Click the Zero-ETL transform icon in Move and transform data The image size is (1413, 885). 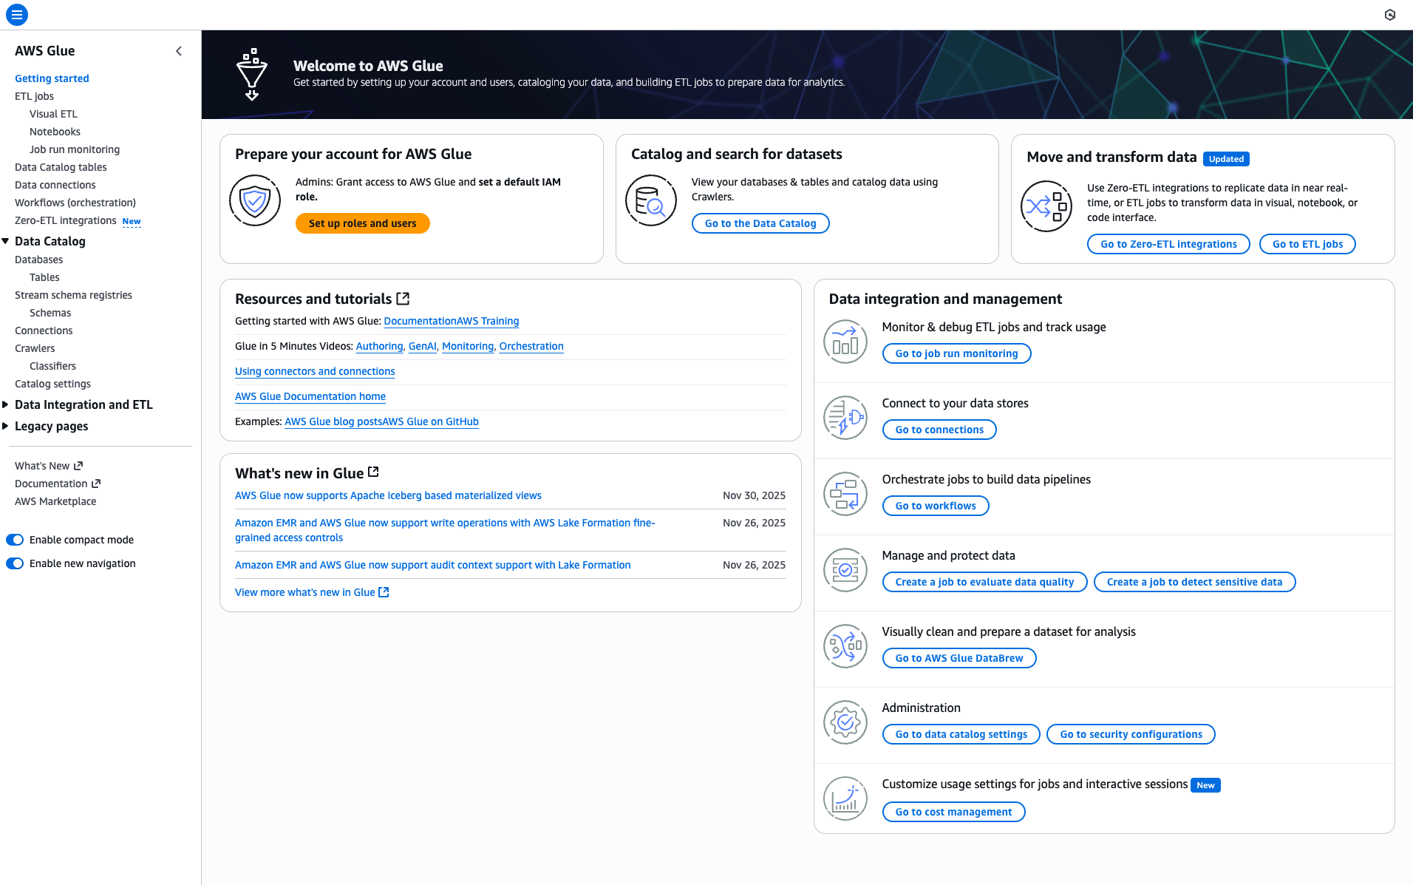click(x=1046, y=206)
